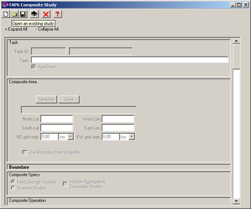The width and height of the screenshot is (251, 209).
Task: Check Include Aggregate & Composite Studies
Action: [65, 184]
